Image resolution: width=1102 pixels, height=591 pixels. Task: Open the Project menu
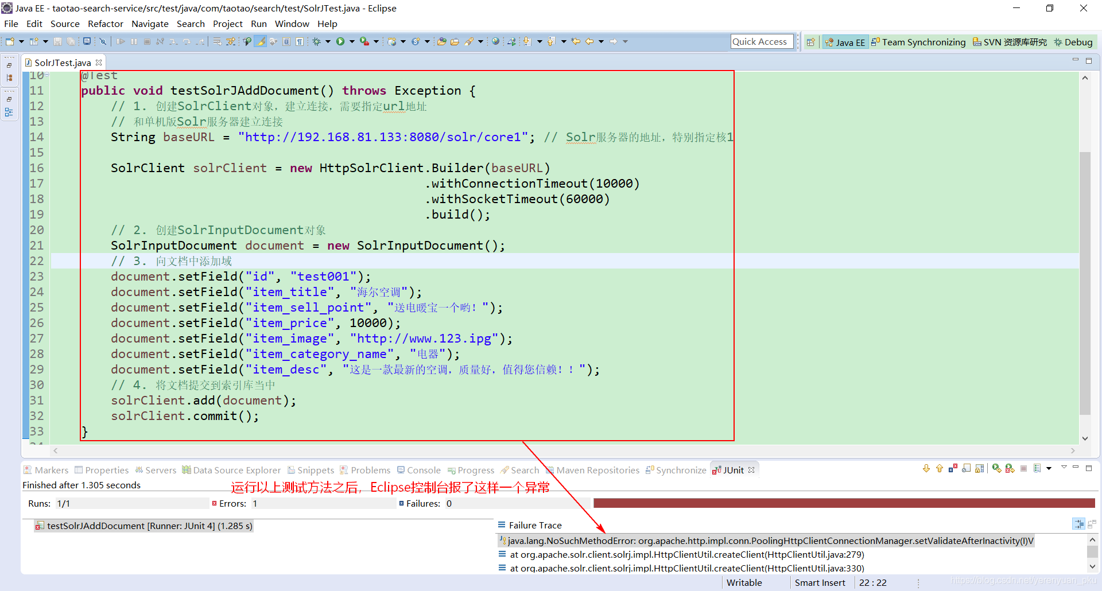tap(228, 24)
